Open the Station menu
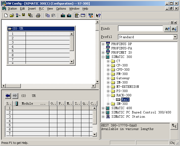 (x=12, y=9)
